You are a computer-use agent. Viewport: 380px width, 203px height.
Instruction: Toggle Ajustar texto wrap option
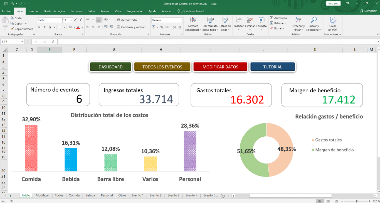tap(127, 20)
